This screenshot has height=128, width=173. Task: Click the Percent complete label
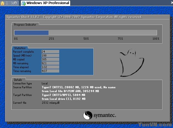(23, 52)
